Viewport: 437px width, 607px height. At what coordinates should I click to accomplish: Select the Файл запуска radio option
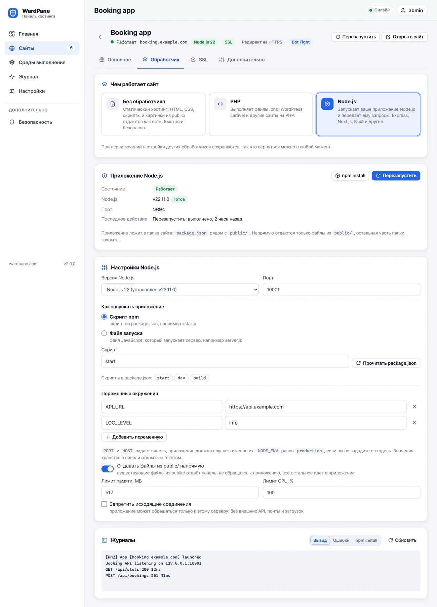point(104,333)
